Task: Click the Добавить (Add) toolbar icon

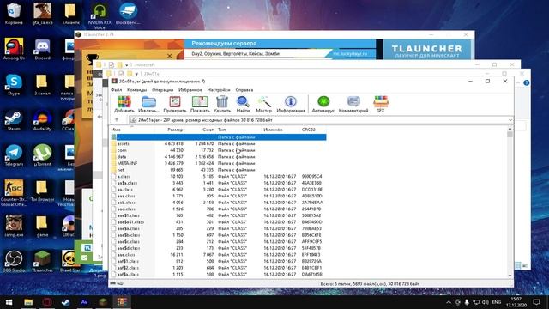Action: (x=124, y=104)
